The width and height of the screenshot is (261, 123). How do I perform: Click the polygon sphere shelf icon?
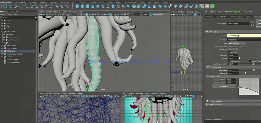78,6
